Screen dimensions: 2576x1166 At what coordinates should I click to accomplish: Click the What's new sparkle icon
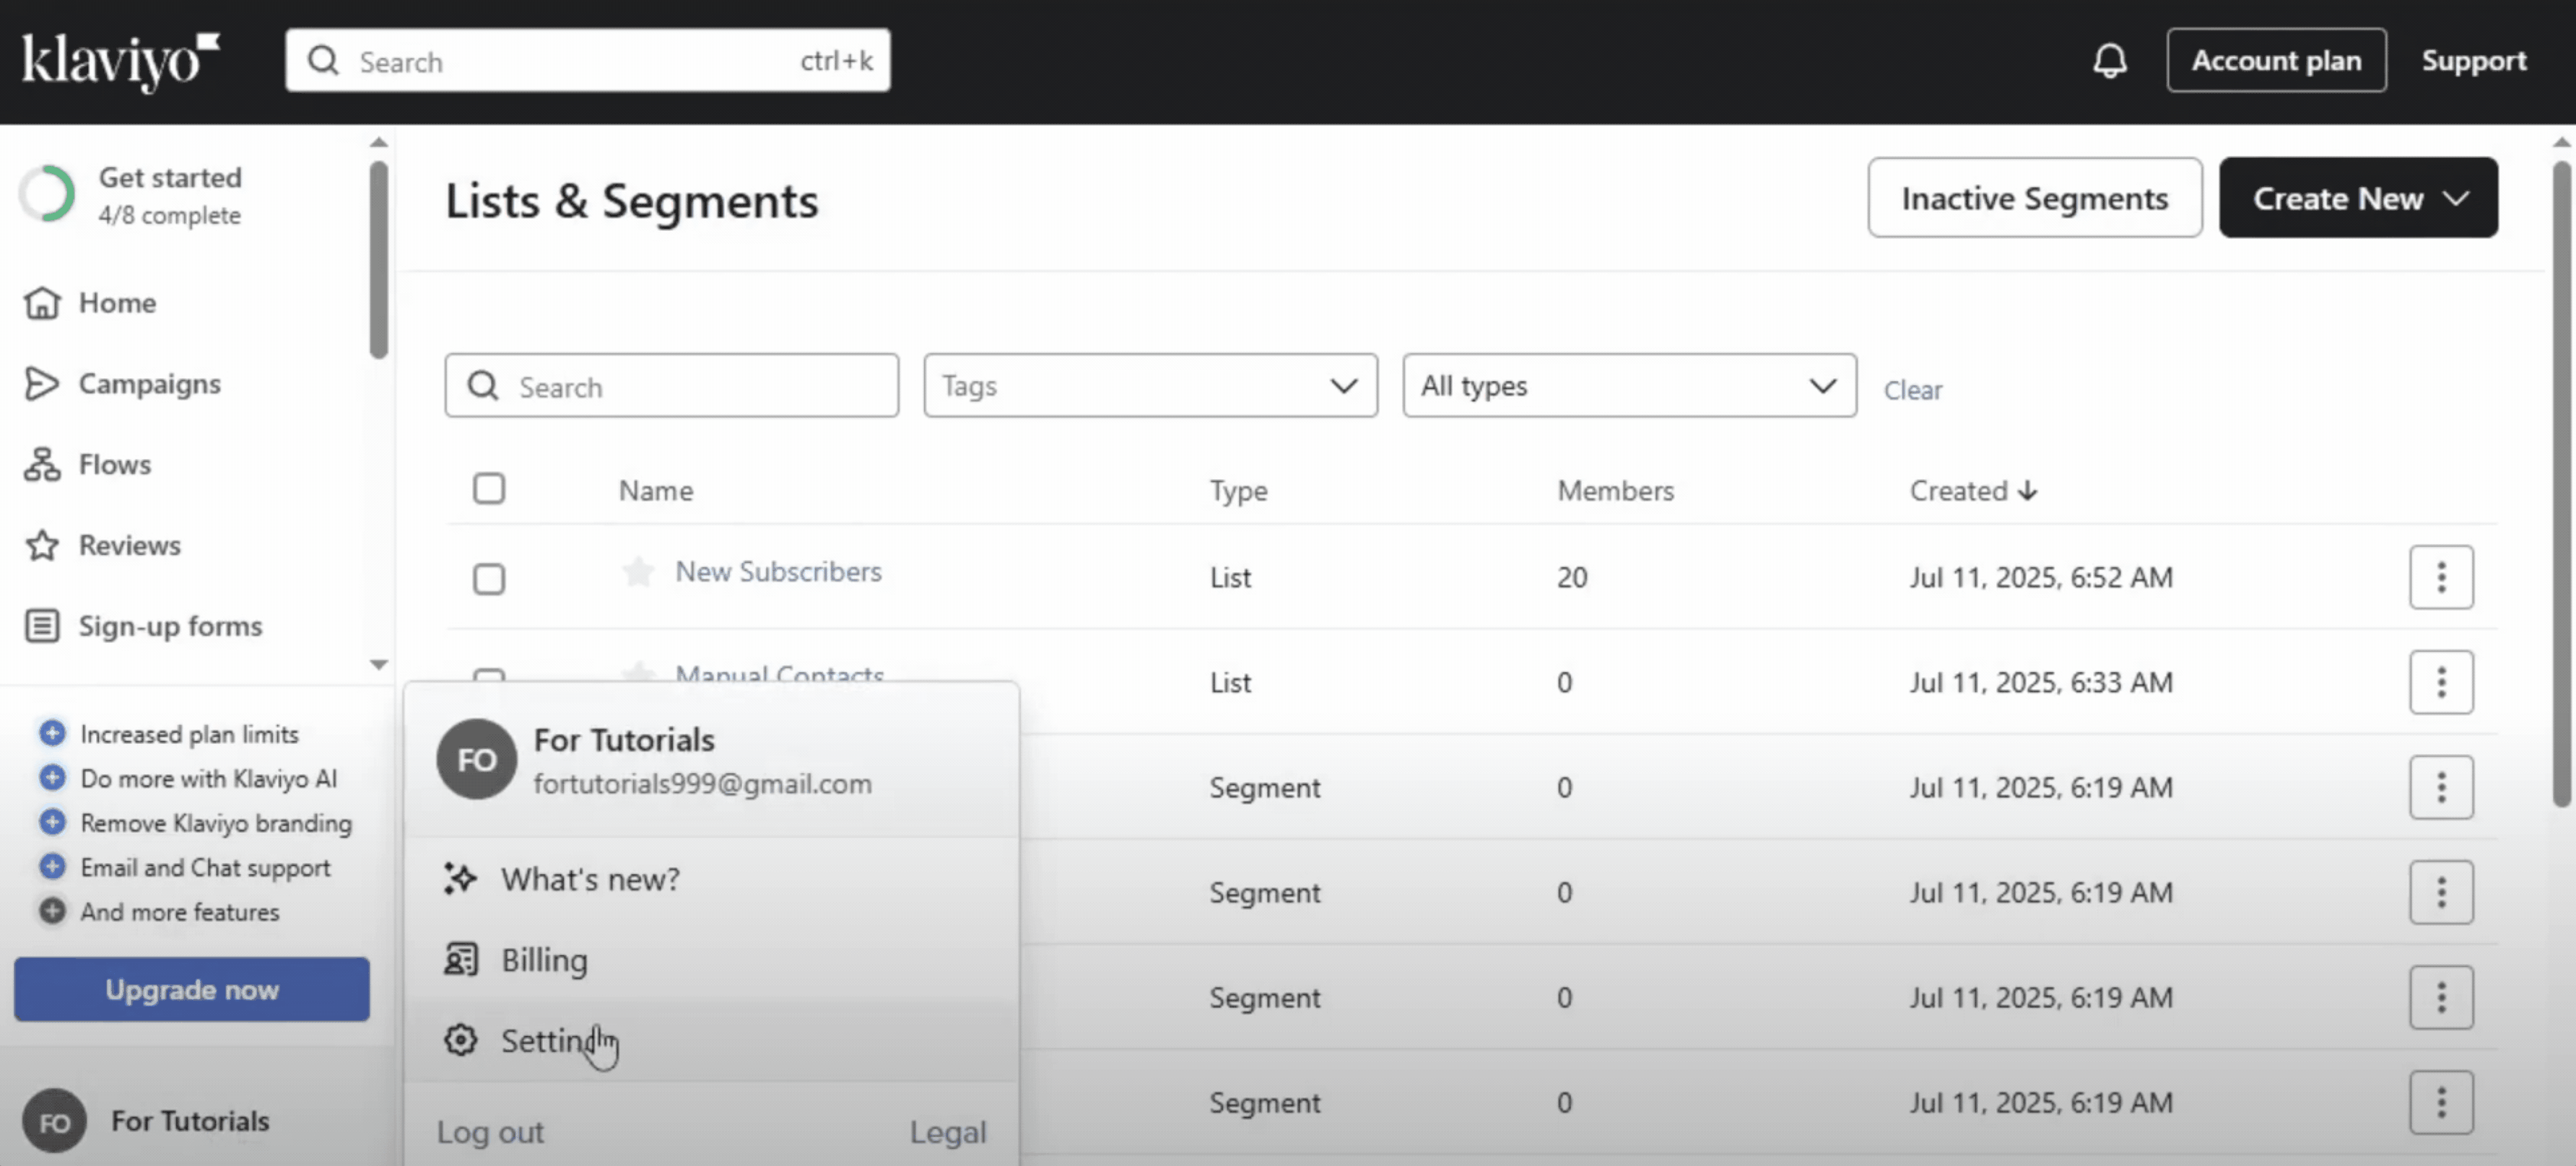(460, 878)
